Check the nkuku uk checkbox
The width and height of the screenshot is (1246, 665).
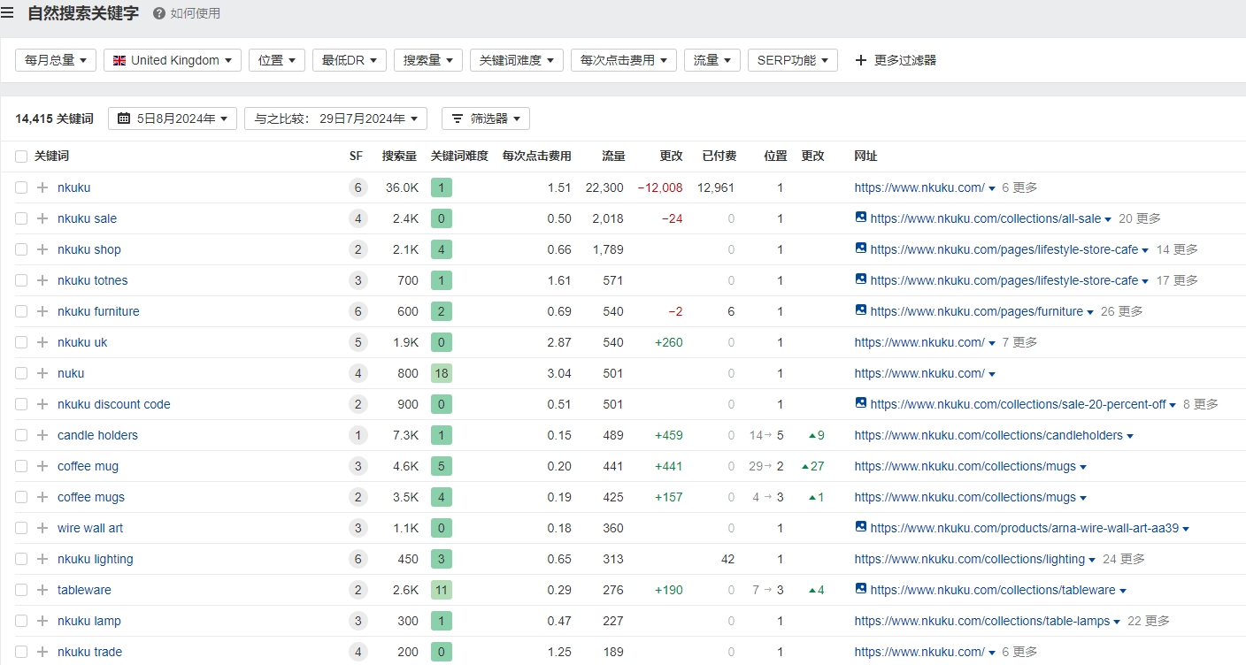pyautogui.click(x=21, y=342)
